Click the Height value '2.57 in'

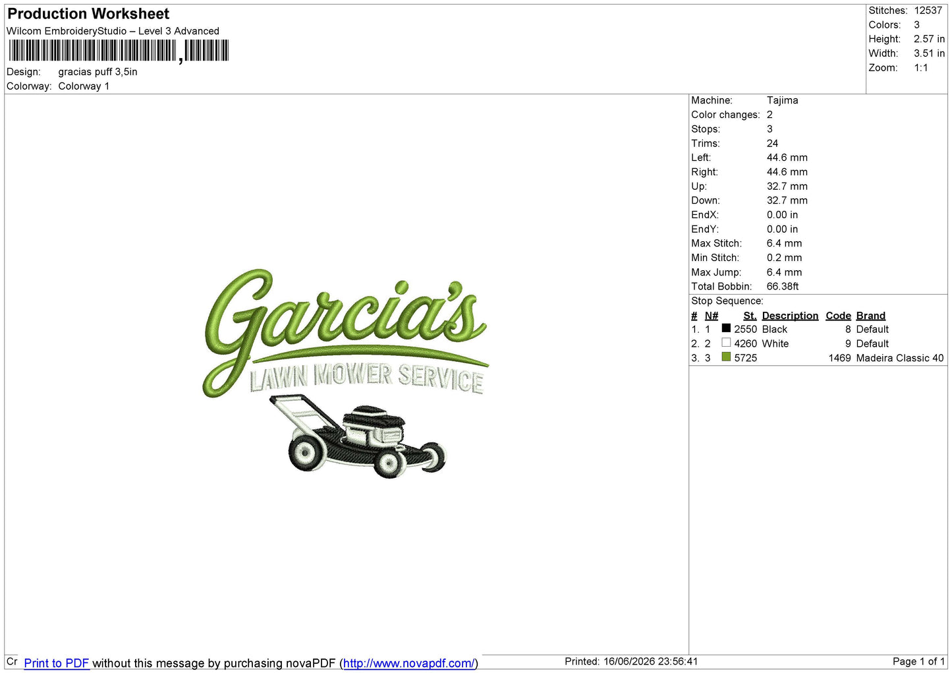[x=929, y=39]
